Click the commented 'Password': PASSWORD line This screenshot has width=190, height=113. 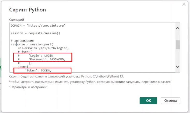coord(42,59)
